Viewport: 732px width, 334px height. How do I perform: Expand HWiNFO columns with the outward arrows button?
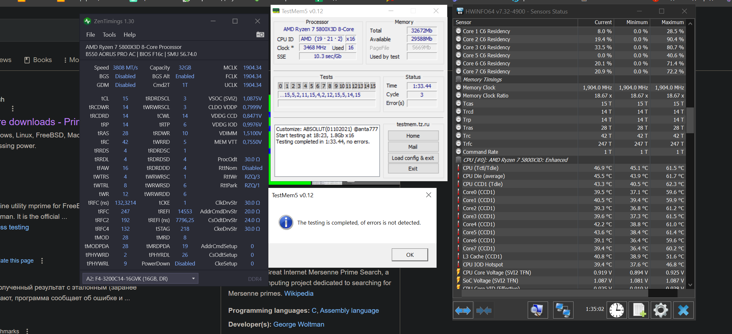point(463,310)
